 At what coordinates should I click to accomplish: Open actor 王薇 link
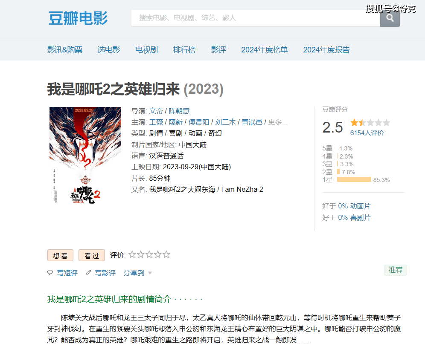coord(156,122)
